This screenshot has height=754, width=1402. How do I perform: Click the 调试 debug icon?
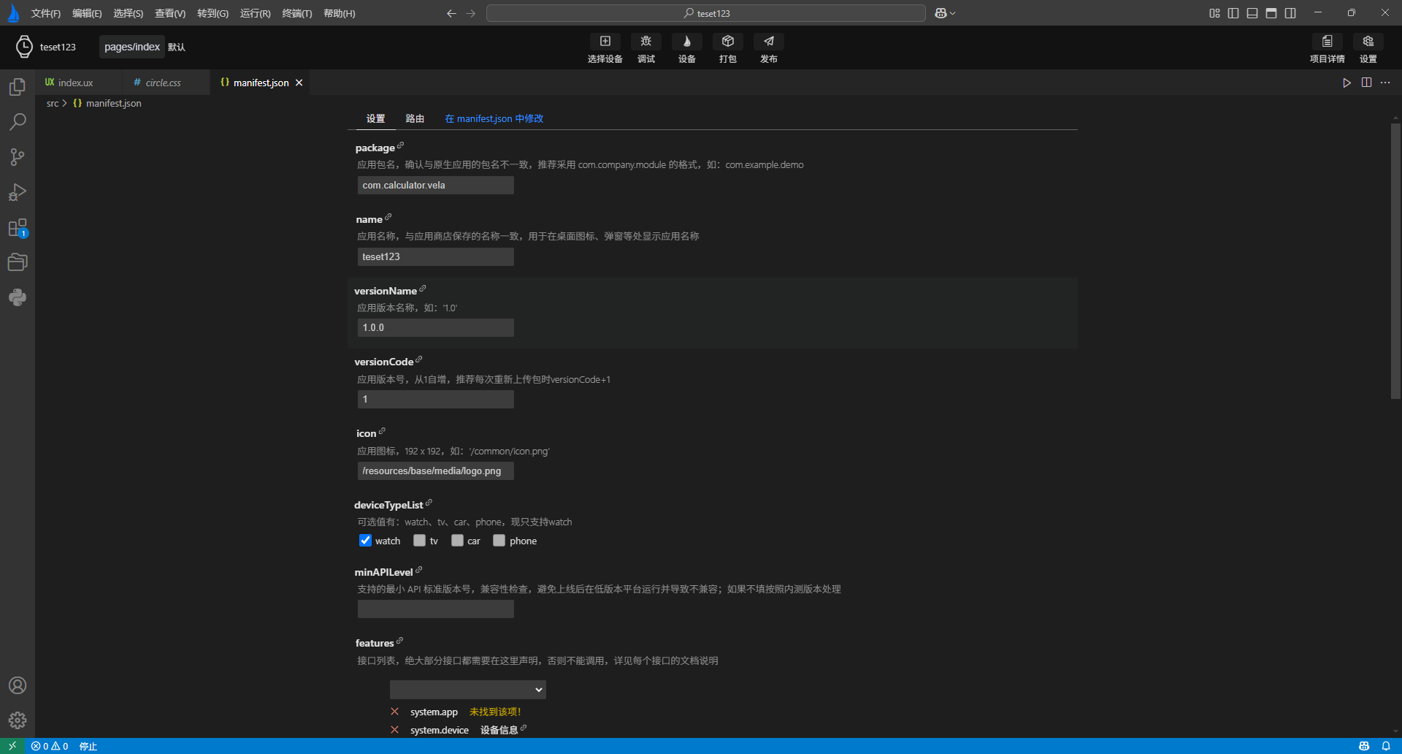(646, 42)
